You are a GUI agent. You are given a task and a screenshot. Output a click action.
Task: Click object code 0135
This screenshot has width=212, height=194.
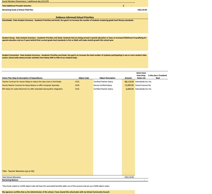click(x=77, y=85)
